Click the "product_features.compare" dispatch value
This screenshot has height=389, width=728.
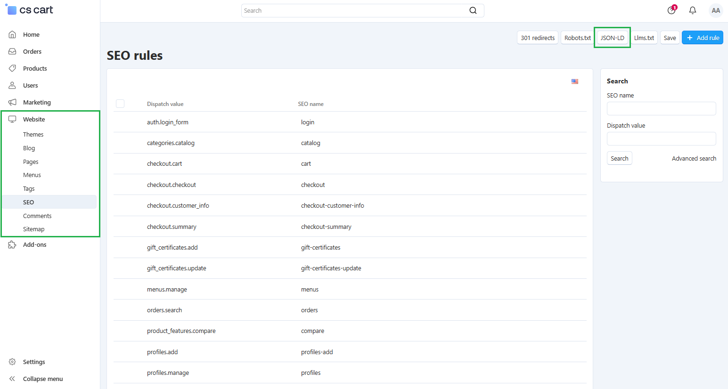click(x=181, y=331)
